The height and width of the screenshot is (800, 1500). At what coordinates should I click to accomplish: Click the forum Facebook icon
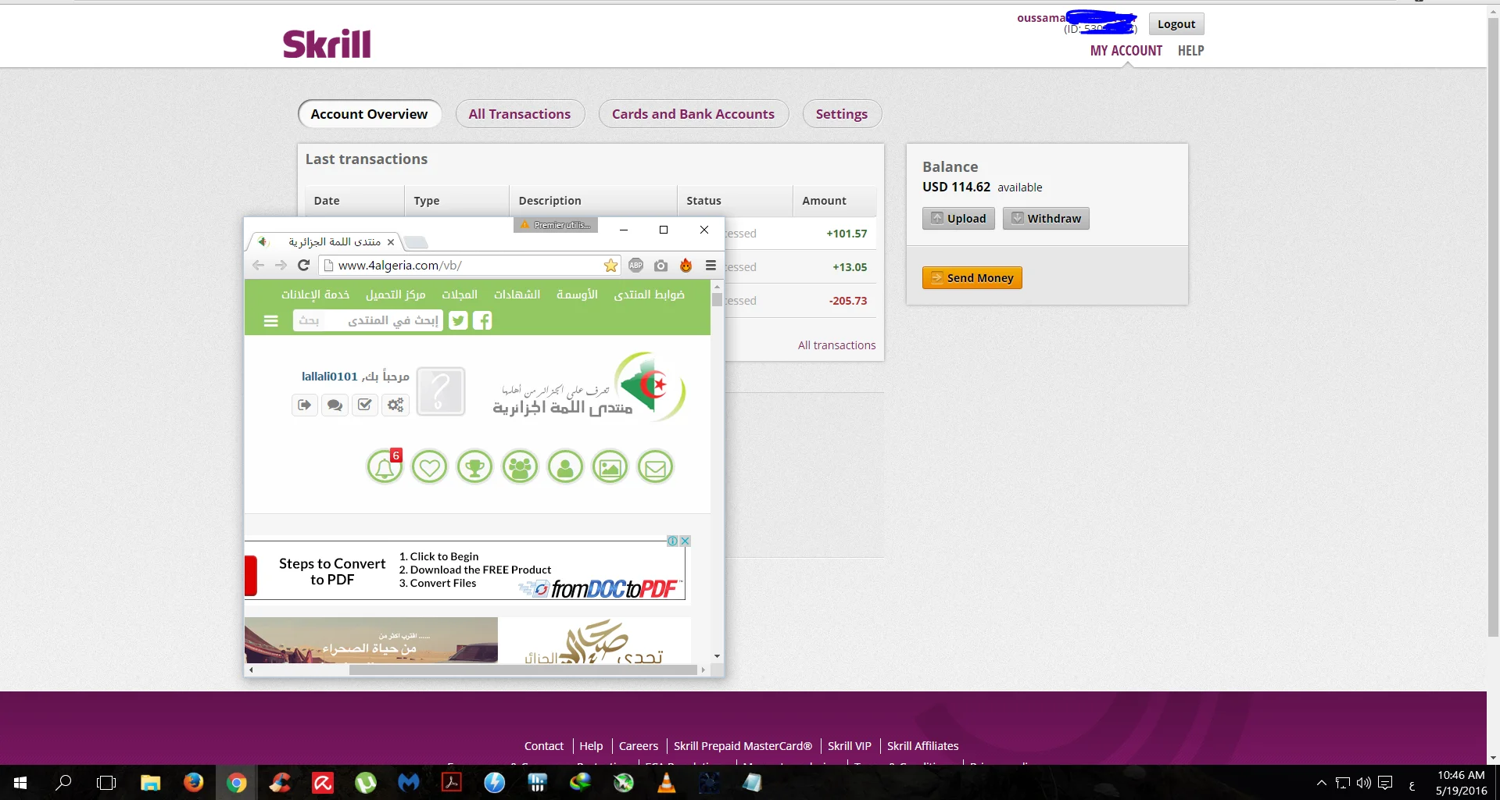(x=483, y=320)
